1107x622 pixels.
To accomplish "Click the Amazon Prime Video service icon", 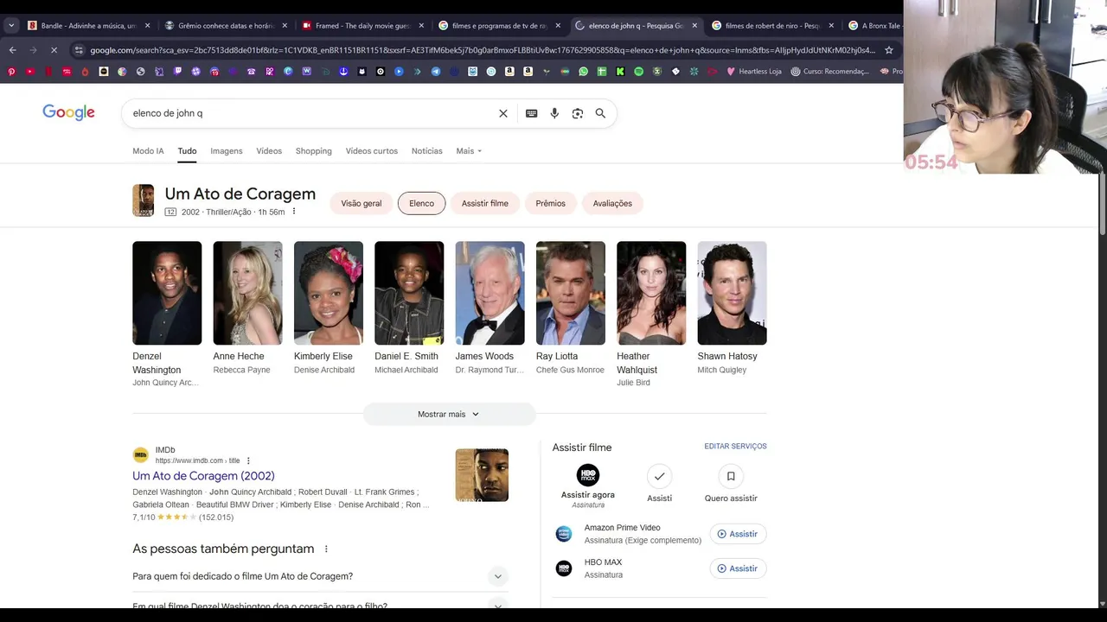I will 564,534.
